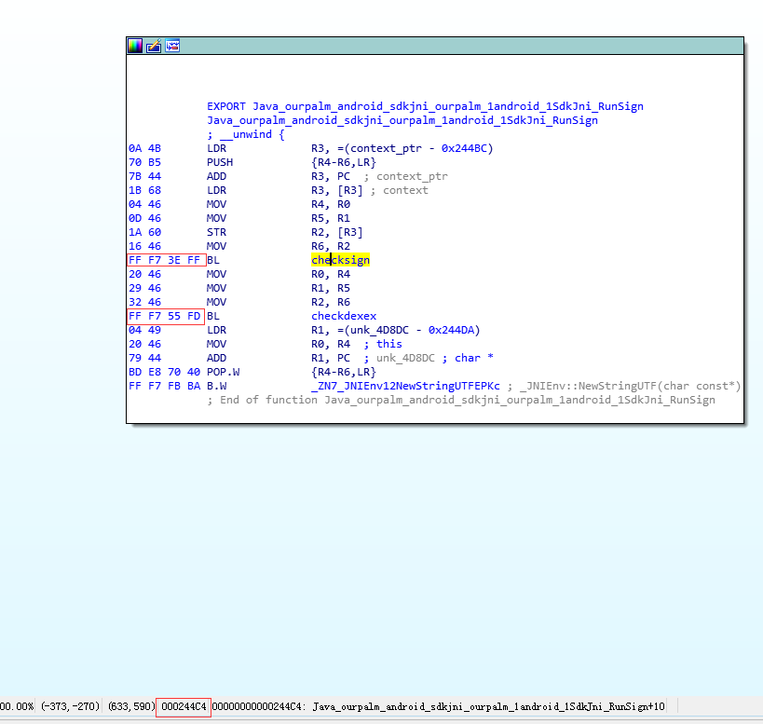Click opcode bytes FF F7 55 FD
Image resolution: width=763 pixels, height=724 pixels.
click(165, 316)
